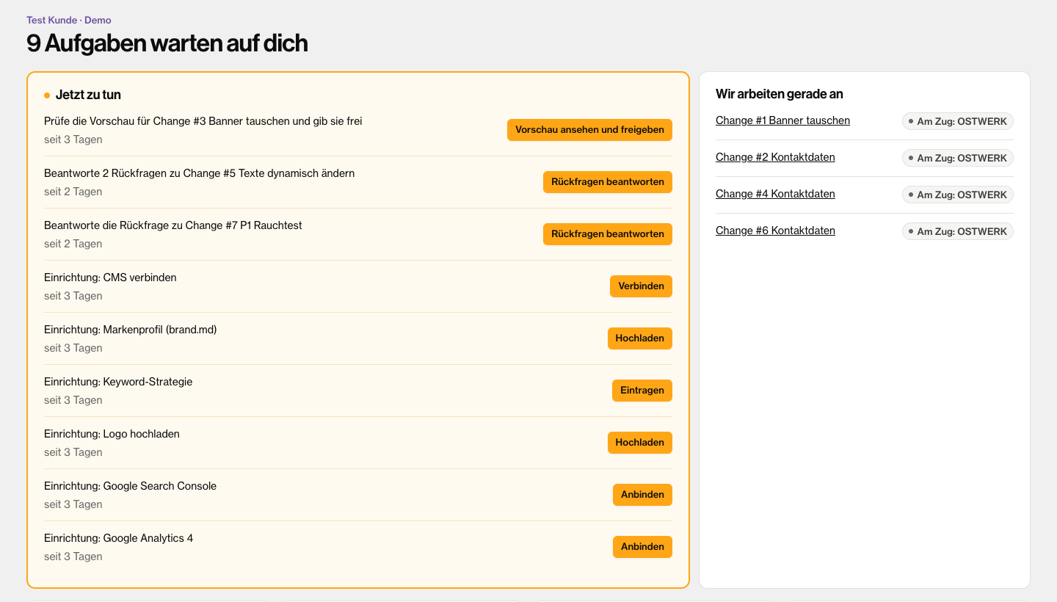The height and width of the screenshot is (602, 1057).
Task: Click 'Einrichtung: Logo hochladen' task text
Action: (x=112, y=434)
